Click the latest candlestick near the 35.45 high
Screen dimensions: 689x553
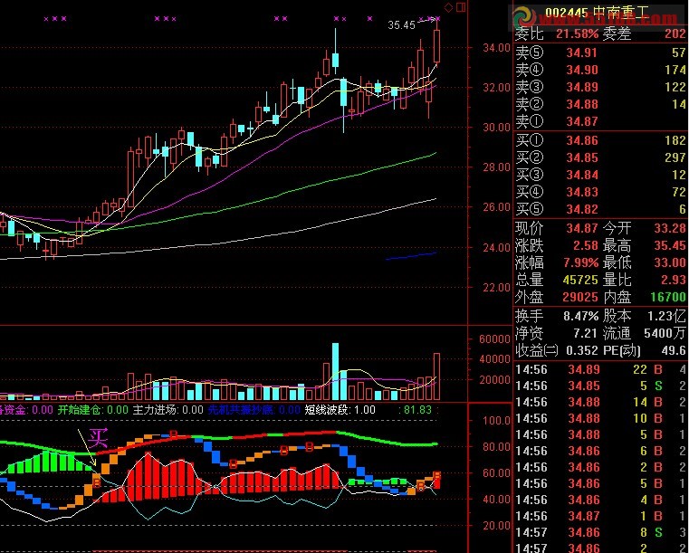pyautogui.click(x=437, y=45)
